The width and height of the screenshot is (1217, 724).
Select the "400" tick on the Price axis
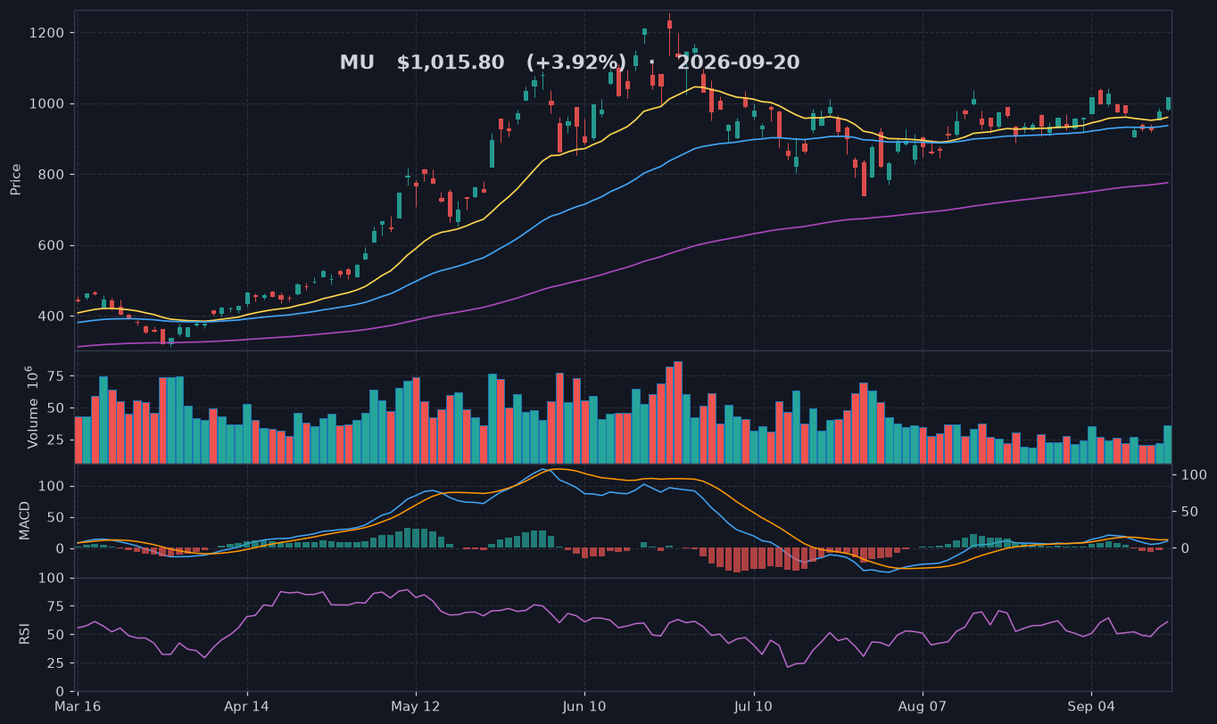tap(52, 317)
